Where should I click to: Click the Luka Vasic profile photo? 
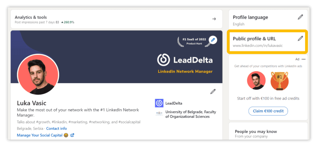[38, 74]
